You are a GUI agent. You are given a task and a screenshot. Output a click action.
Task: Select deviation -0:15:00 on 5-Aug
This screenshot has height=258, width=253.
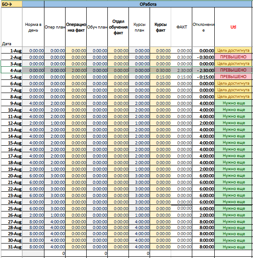coord(203,77)
